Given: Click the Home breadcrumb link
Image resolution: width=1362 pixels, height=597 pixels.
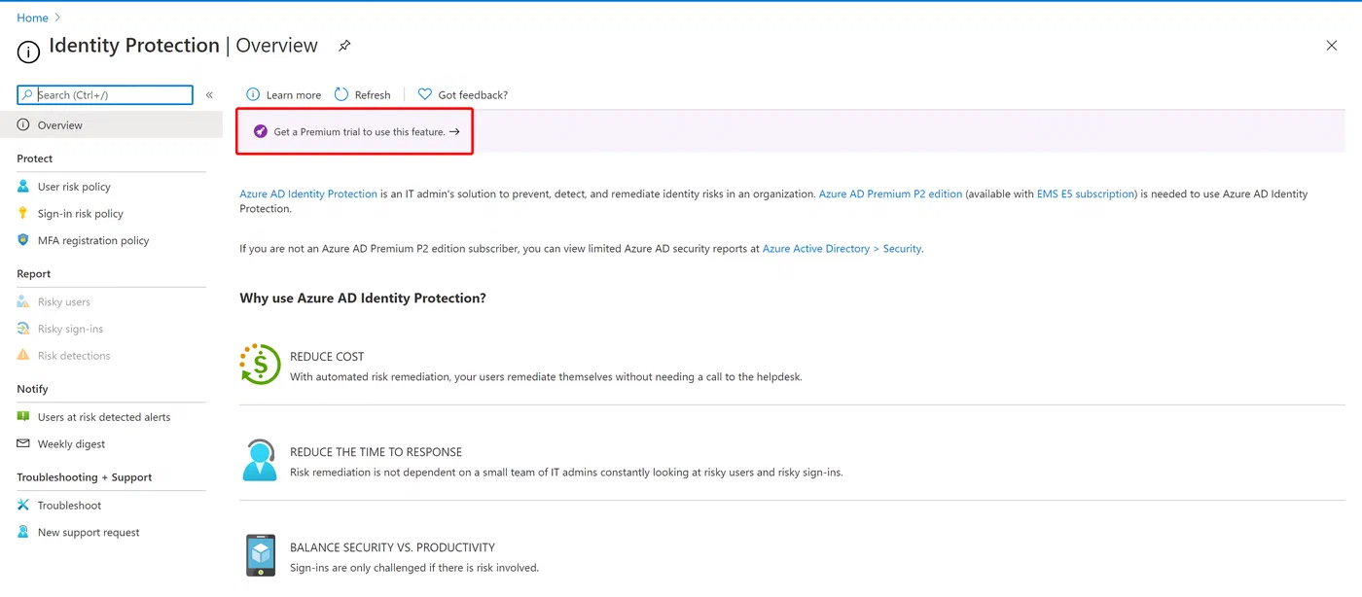Looking at the screenshot, I should [32, 18].
